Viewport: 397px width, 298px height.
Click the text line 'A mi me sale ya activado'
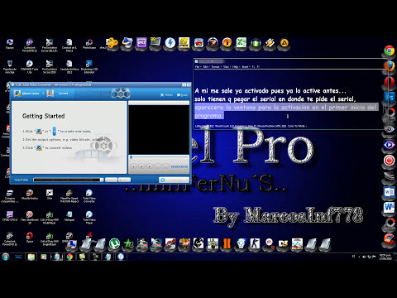pos(270,91)
